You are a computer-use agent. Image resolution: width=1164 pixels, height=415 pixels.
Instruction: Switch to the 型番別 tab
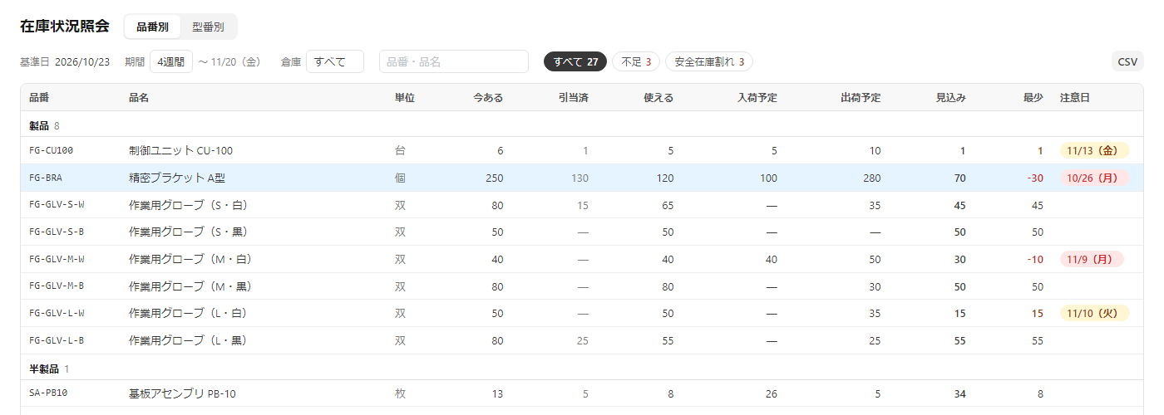coord(208,27)
